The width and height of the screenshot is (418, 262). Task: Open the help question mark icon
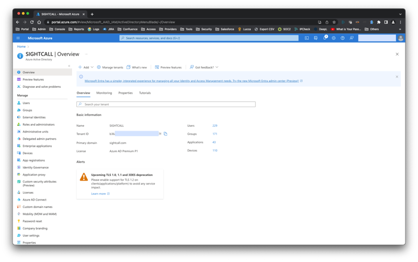point(343,38)
